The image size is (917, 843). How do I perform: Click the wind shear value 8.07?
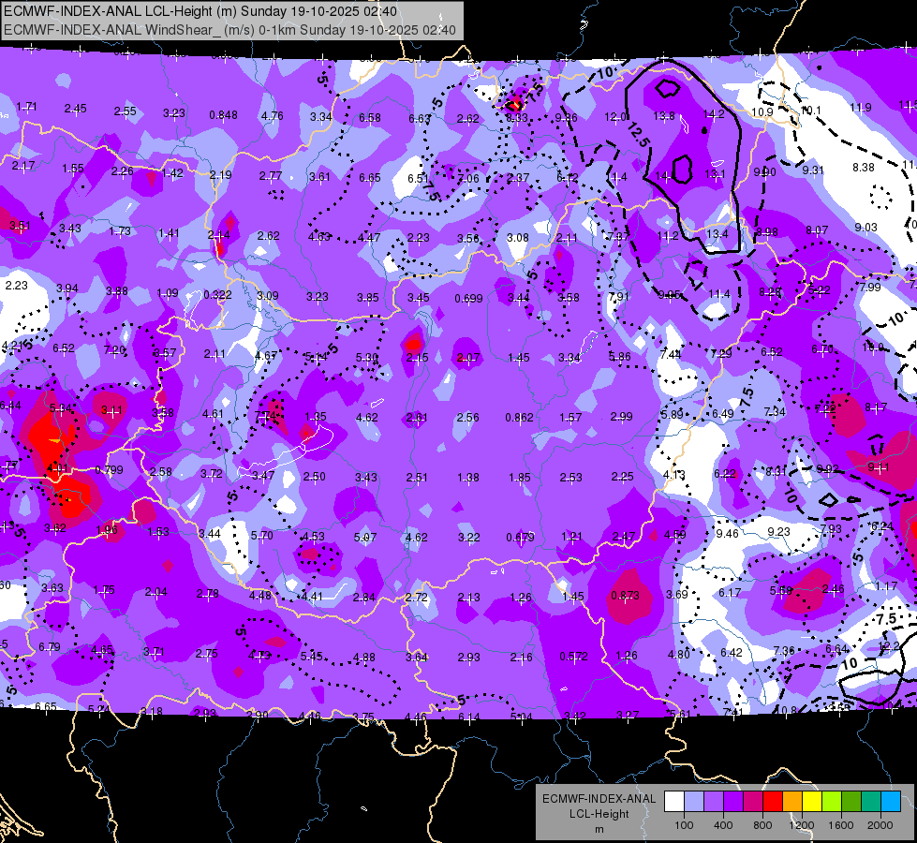(x=817, y=230)
